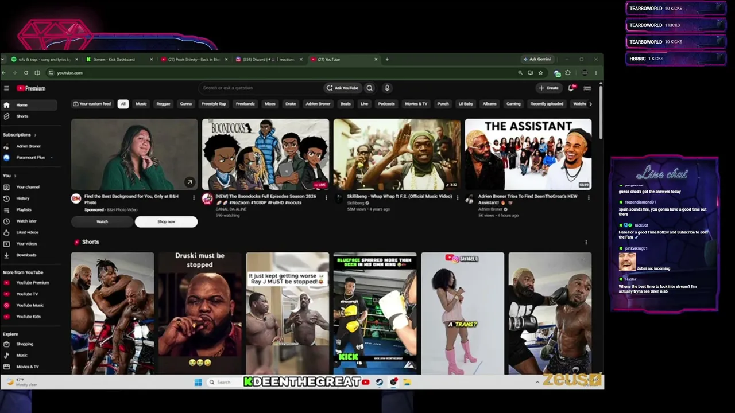Go back using the browser back arrow

tap(3, 73)
